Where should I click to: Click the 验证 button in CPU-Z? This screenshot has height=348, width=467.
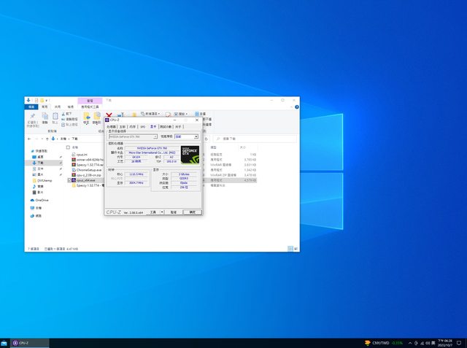click(x=174, y=212)
